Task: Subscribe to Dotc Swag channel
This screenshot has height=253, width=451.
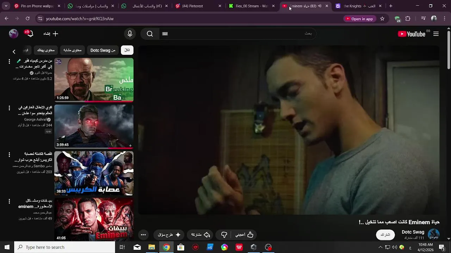Action: [x=385, y=235]
